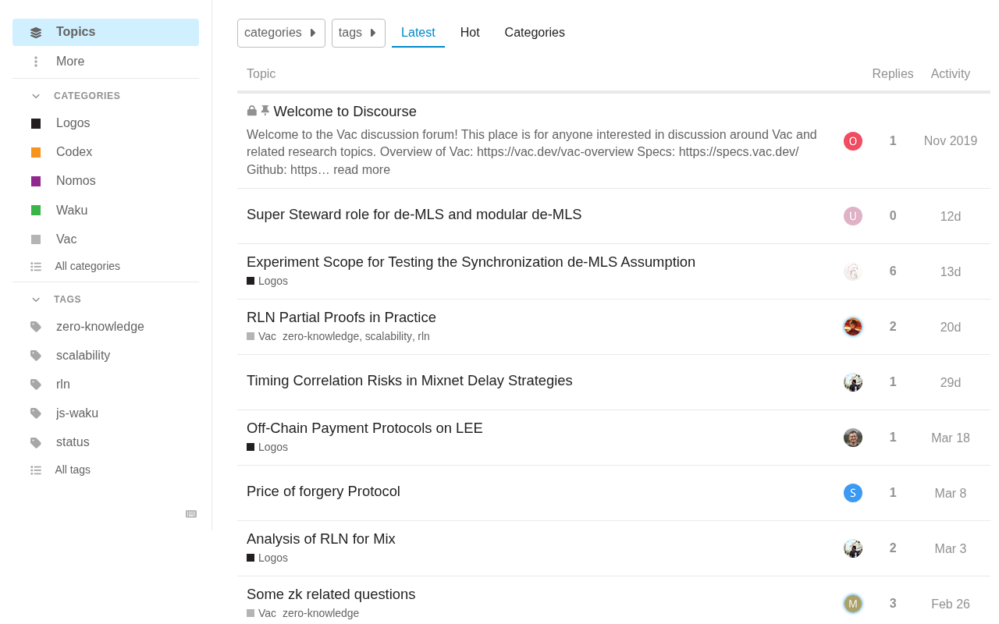Open the RLN Partial Proofs in Practice topic
The height and width of the screenshot is (624, 999).
point(341,317)
